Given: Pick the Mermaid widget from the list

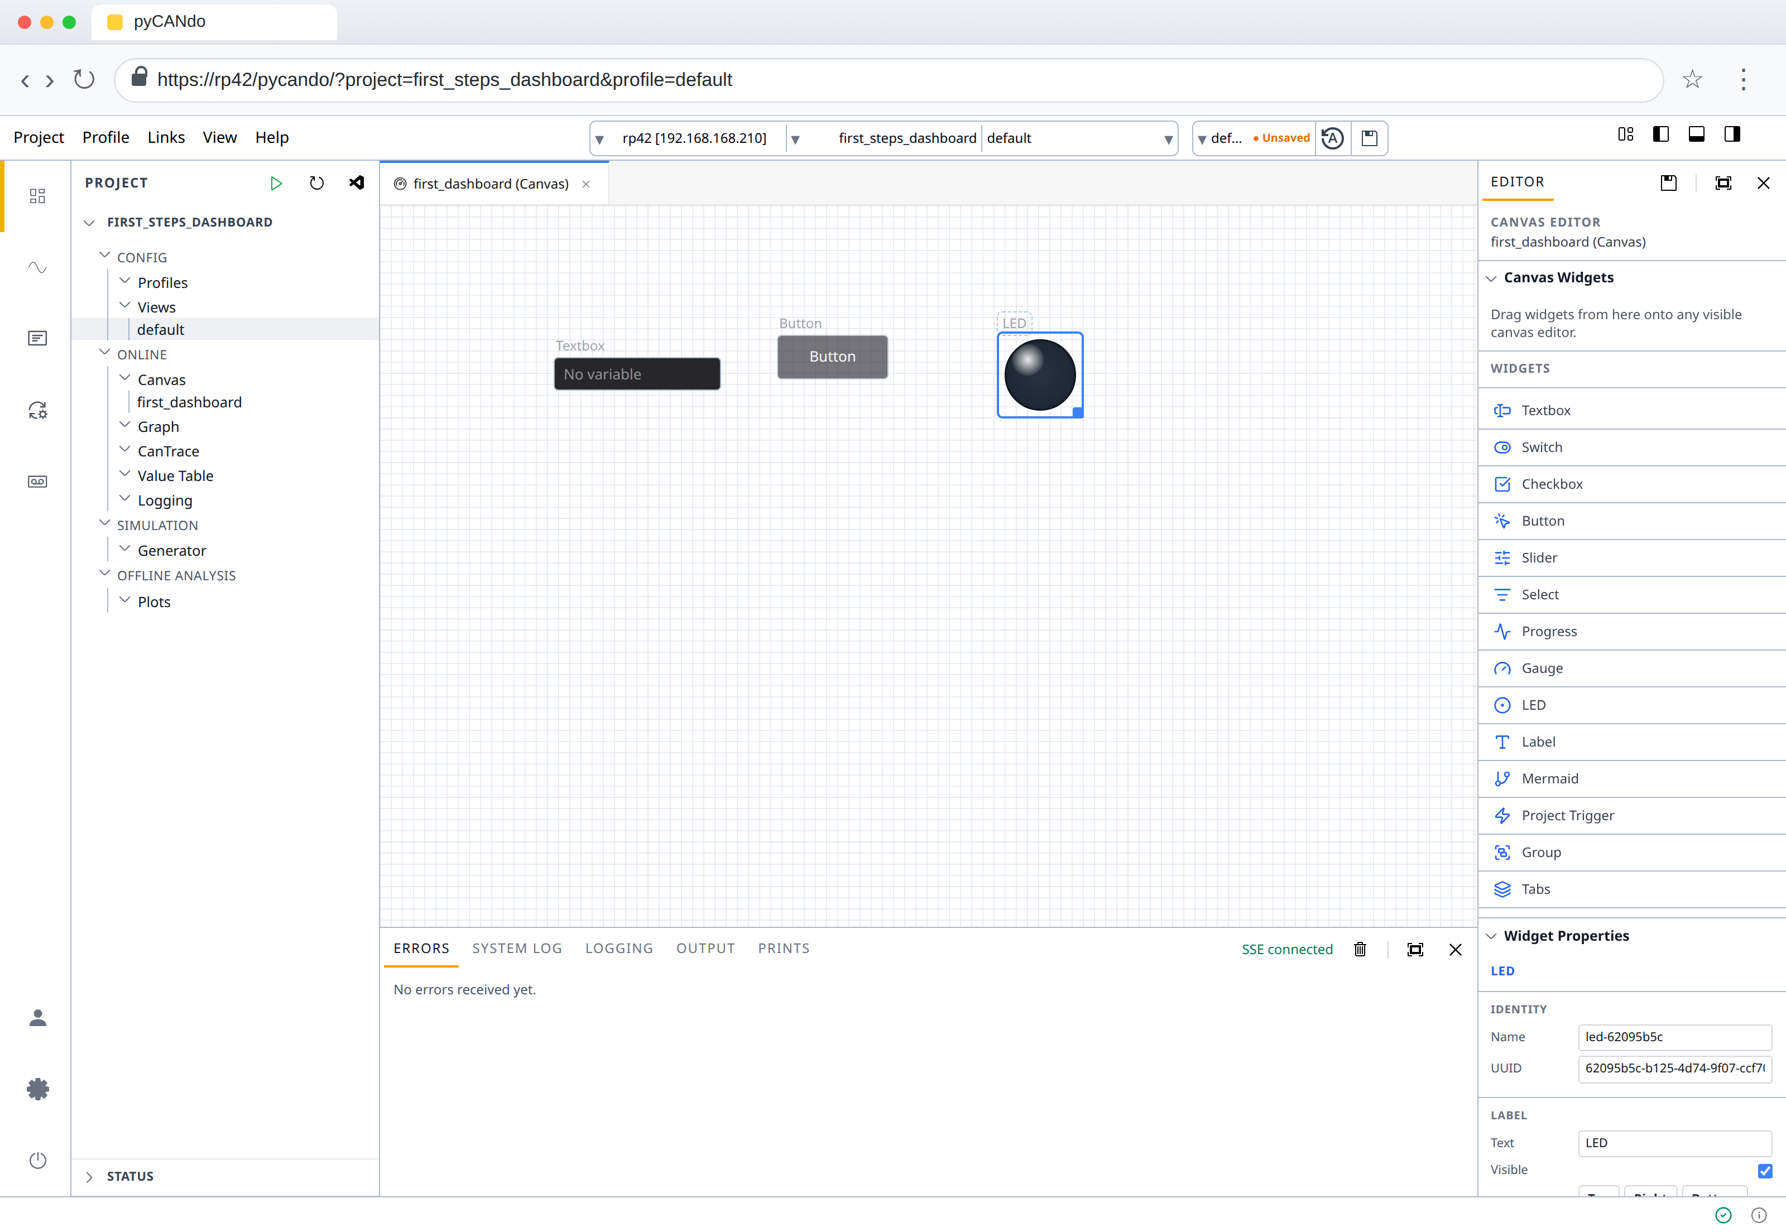Looking at the screenshot, I should click(1633, 779).
